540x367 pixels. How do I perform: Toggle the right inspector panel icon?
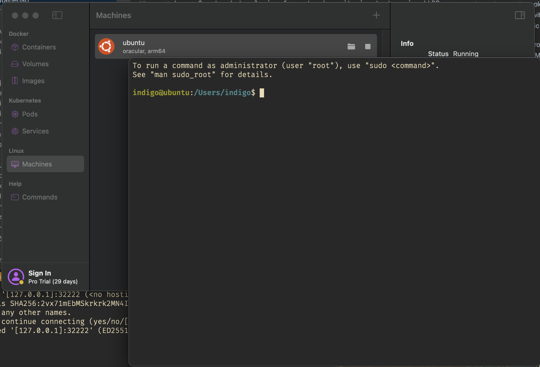pyautogui.click(x=520, y=15)
